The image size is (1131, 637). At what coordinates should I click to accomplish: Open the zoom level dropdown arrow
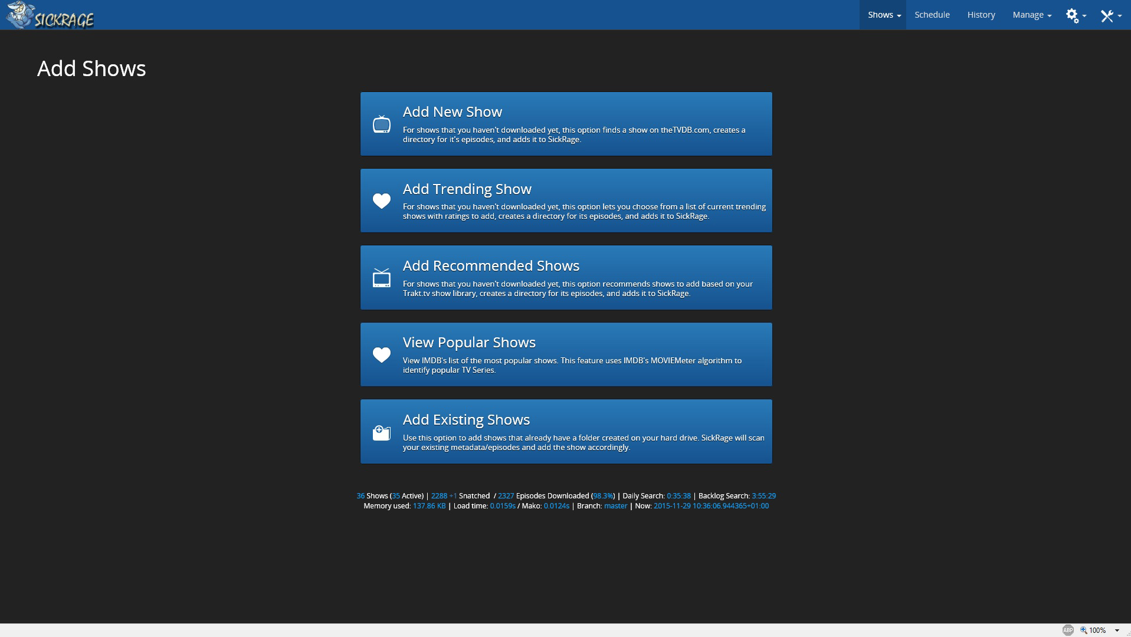tap(1117, 631)
